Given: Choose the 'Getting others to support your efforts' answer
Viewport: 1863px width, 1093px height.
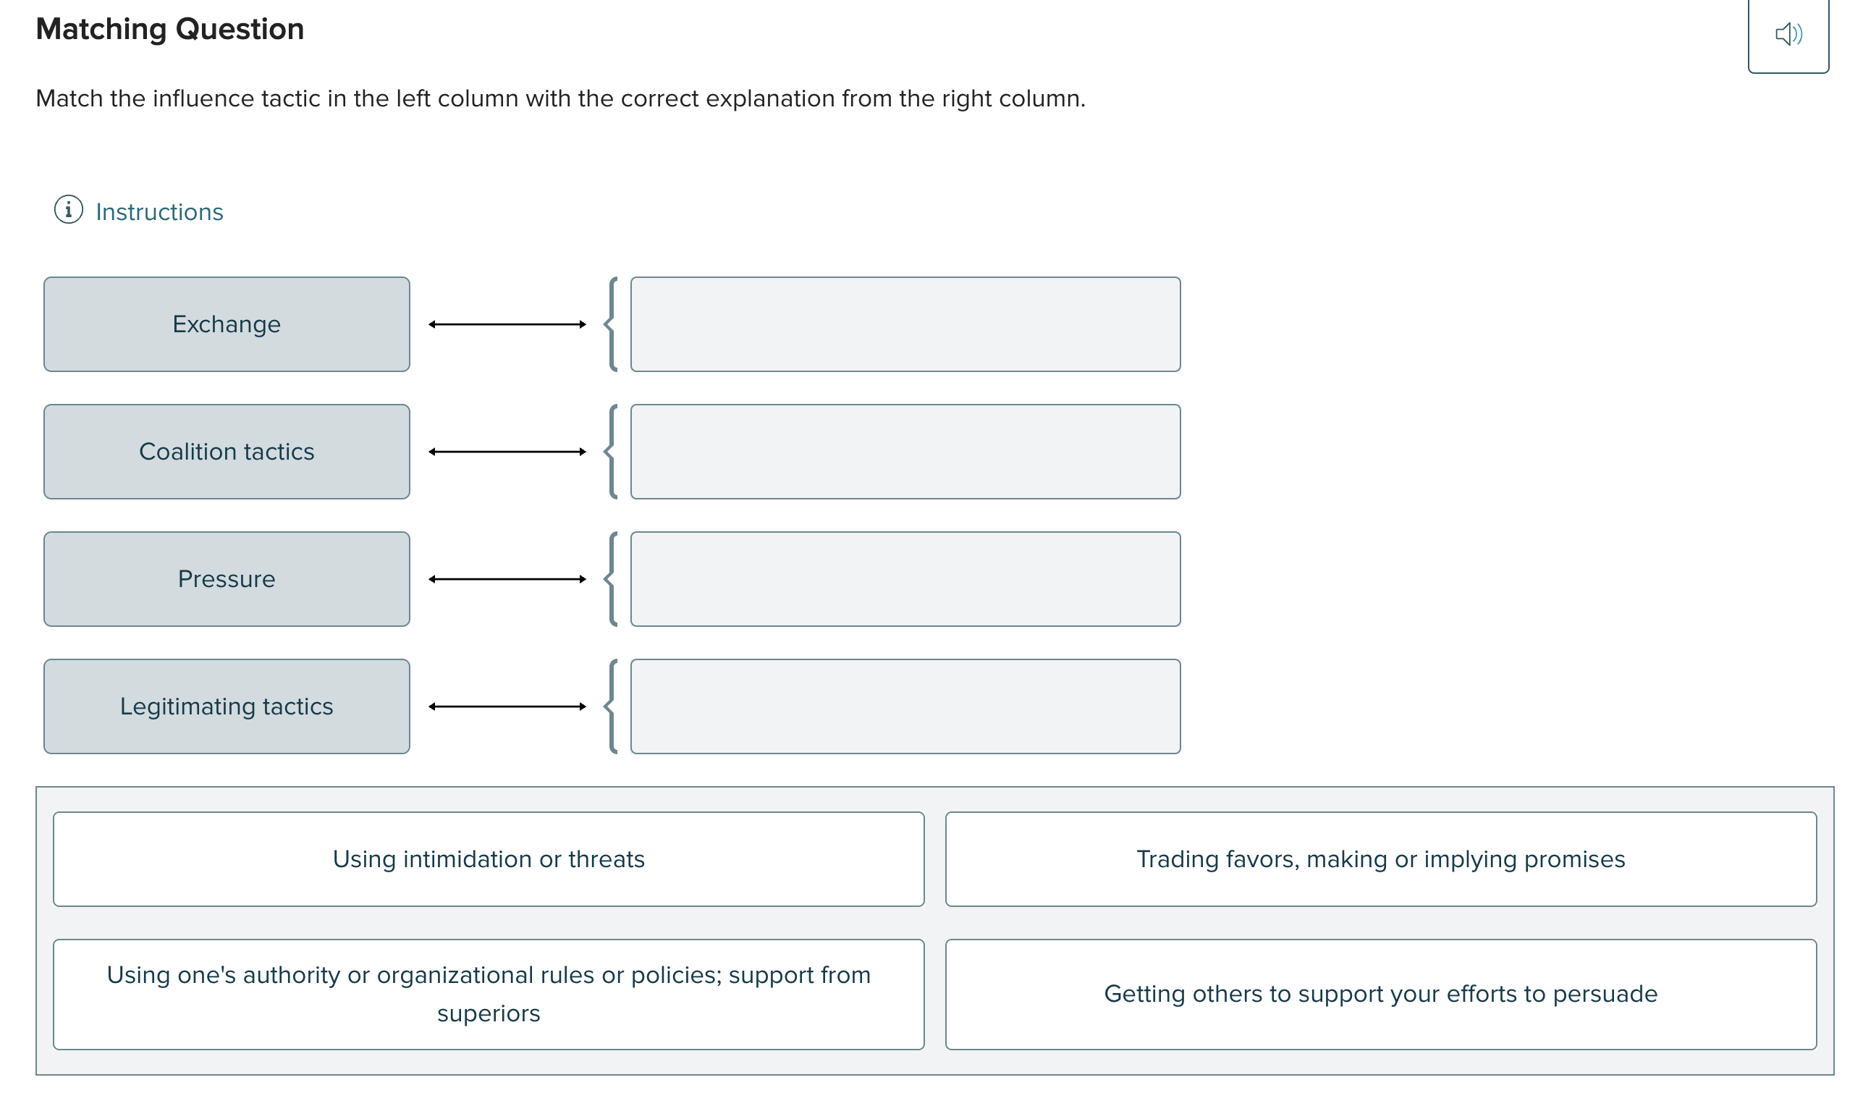Looking at the screenshot, I should tap(1380, 993).
